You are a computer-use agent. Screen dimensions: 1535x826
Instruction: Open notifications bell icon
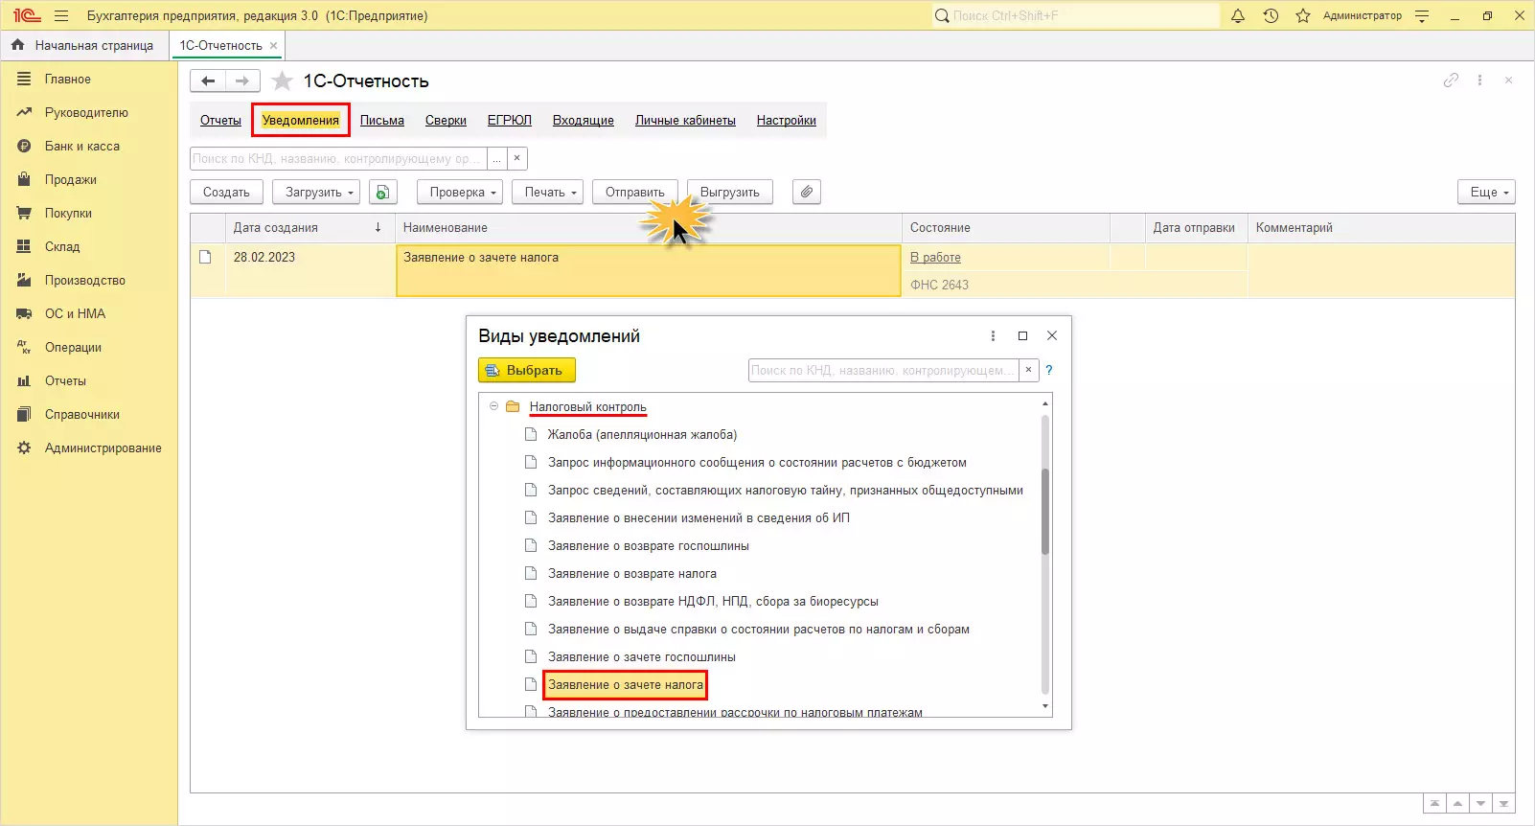coord(1238,15)
